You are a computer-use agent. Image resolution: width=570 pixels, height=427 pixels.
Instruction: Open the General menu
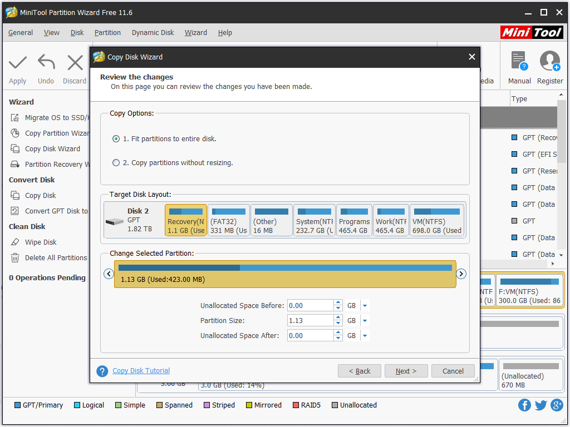(21, 33)
